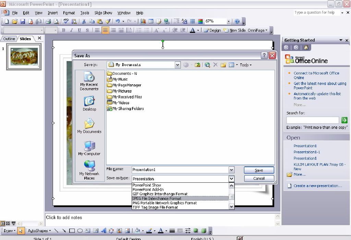
Task: Open Font Color dropdown on Formatting toolbar
Action: tap(198, 30)
